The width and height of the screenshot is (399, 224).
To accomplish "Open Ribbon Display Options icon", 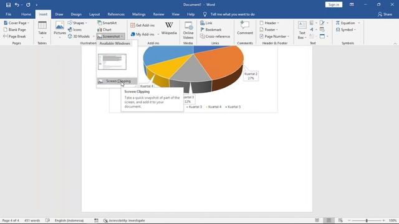I will (x=352, y=4).
